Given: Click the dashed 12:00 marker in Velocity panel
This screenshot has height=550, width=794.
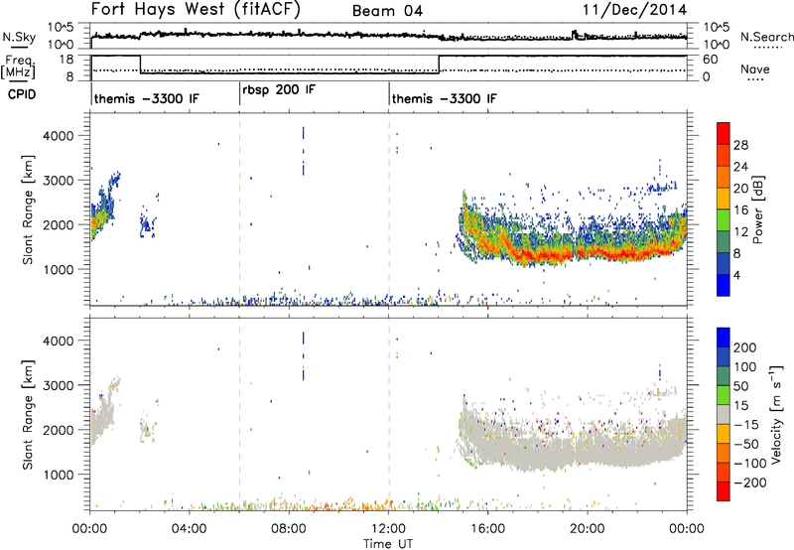Looking at the screenshot, I should [x=389, y=414].
